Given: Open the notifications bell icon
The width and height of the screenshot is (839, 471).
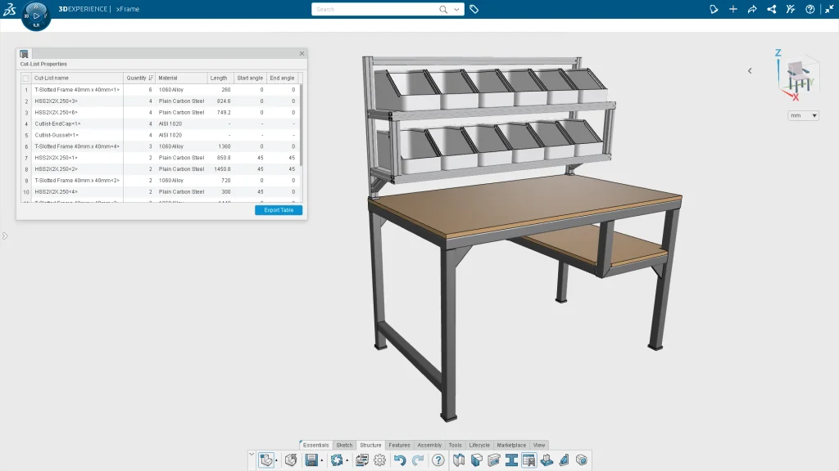Looking at the screenshot, I should coord(714,10).
